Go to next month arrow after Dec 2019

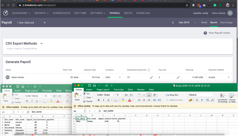tap(195, 23)
